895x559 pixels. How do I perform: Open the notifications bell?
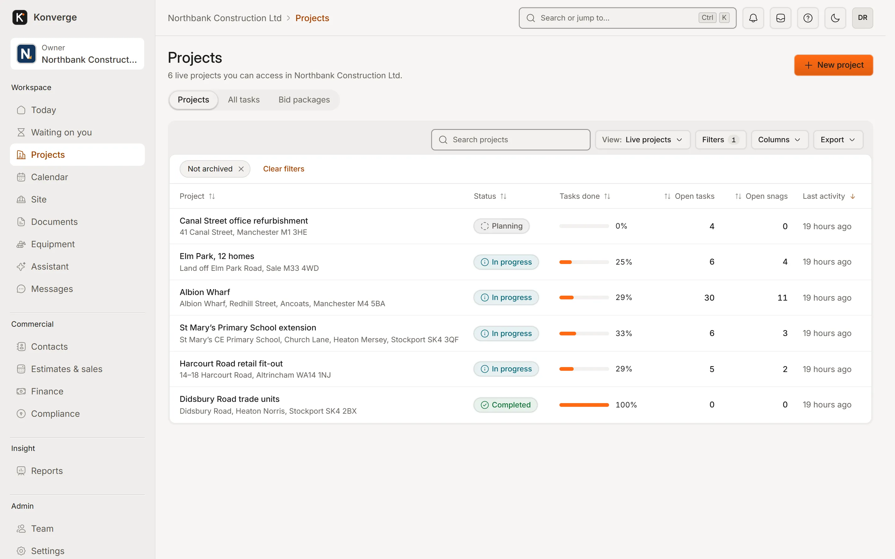click(753, 18)
